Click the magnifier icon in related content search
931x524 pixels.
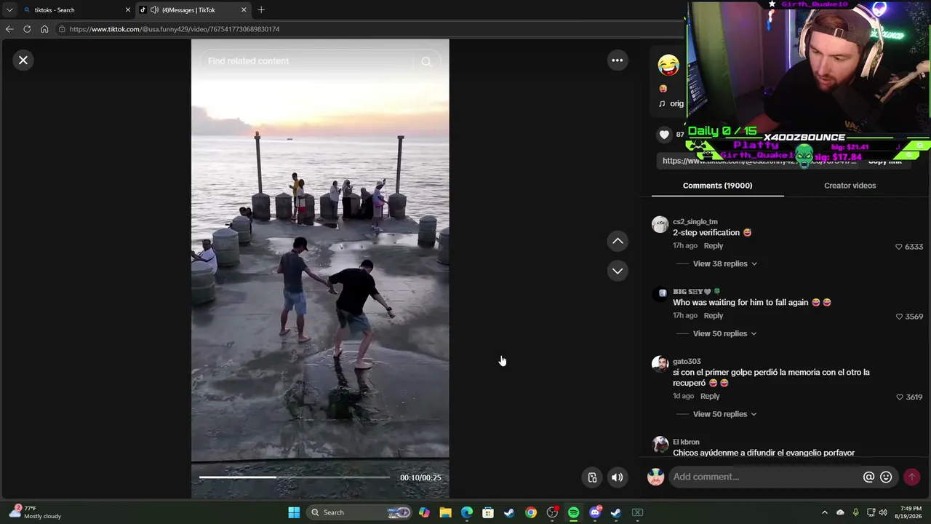pos(426,62)
